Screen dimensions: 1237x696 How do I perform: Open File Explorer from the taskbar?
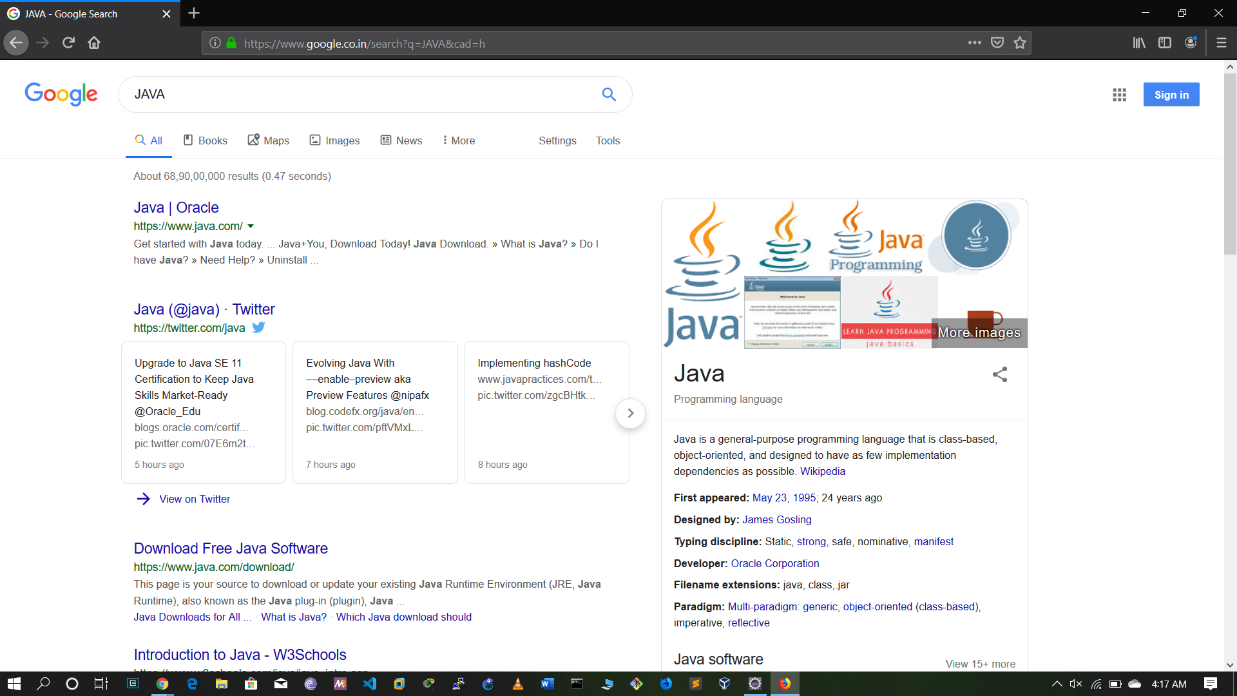(x=221, y=684)
